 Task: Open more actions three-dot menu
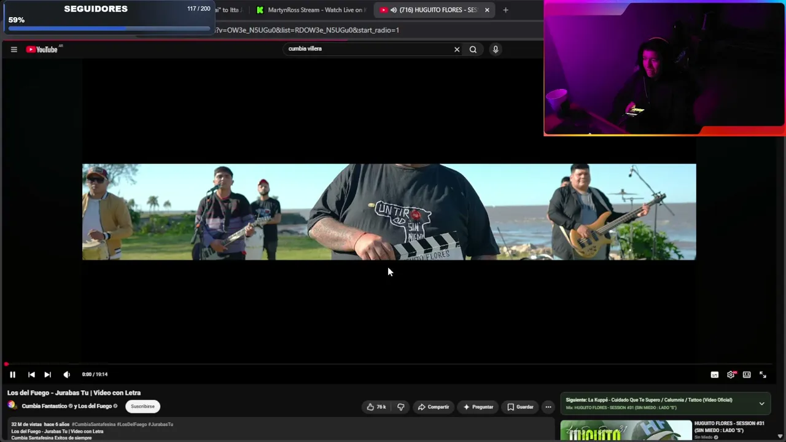[x=548, y=407]
